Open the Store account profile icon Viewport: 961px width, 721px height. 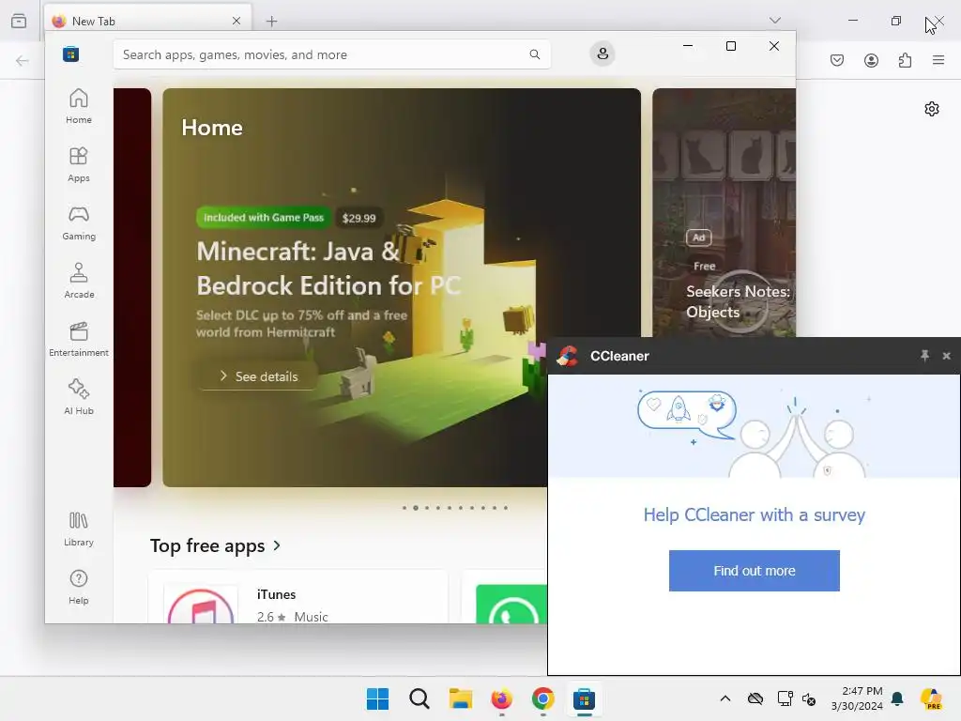[x=603, y=54]
